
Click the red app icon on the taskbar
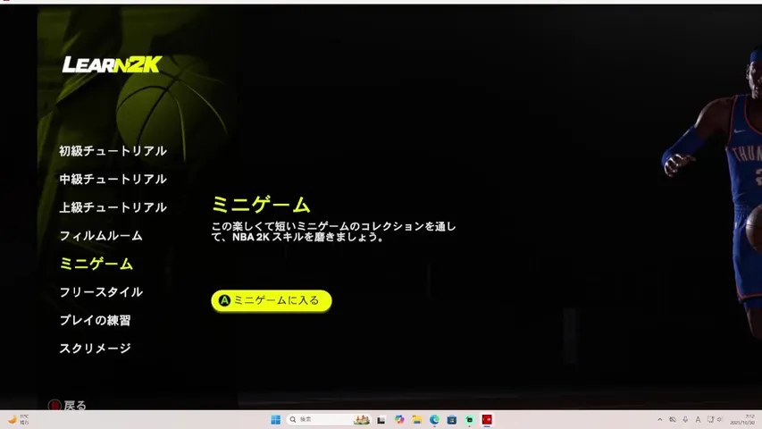point(487,420)
